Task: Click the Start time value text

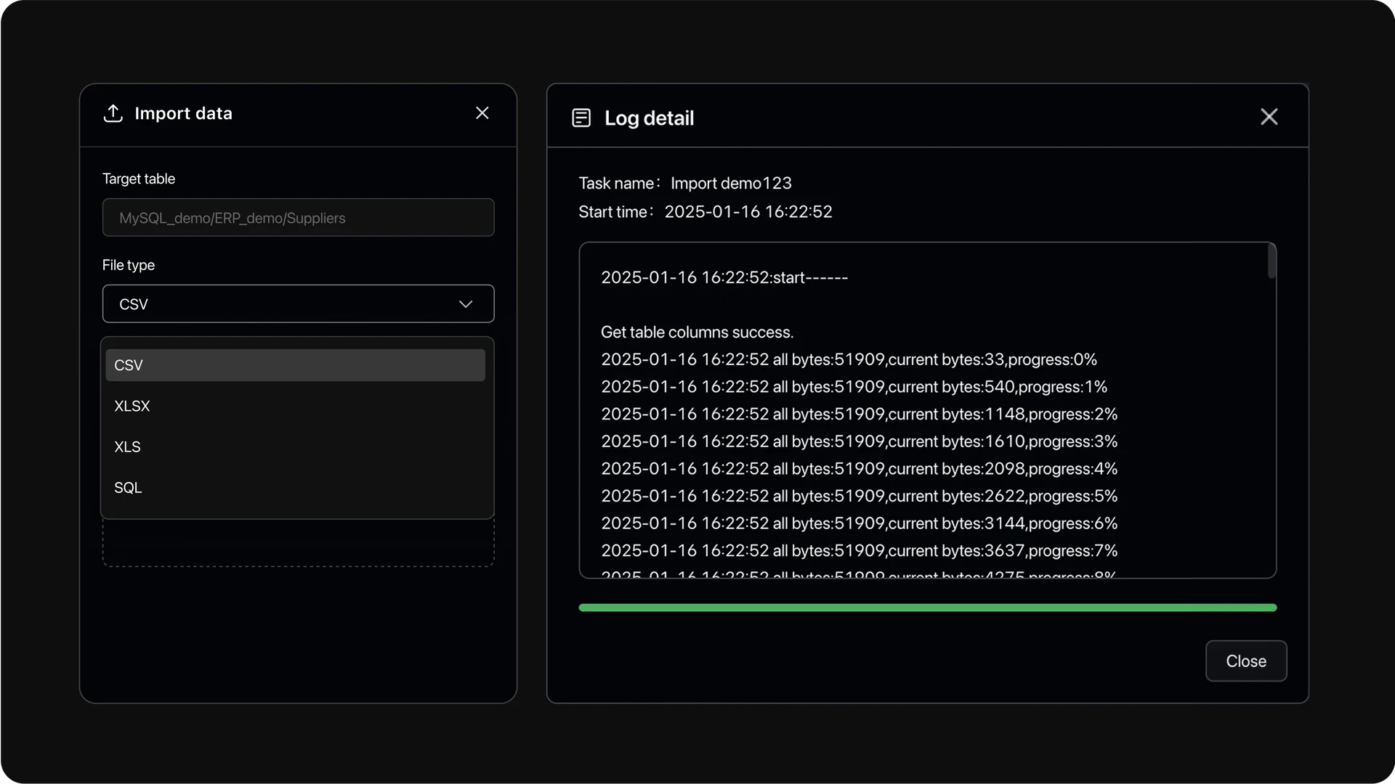Action: click(x=748, y=212)
